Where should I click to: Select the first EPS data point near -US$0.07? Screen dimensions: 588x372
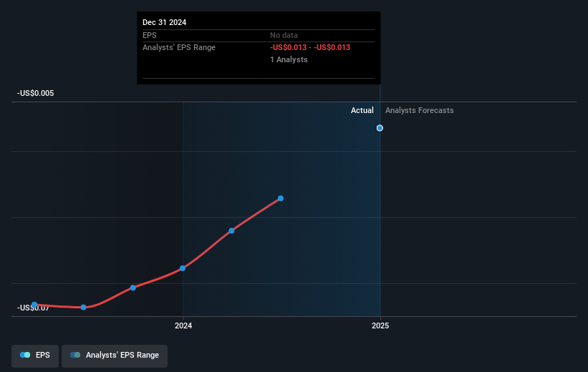pyautogui.click(x=34, y=305)
